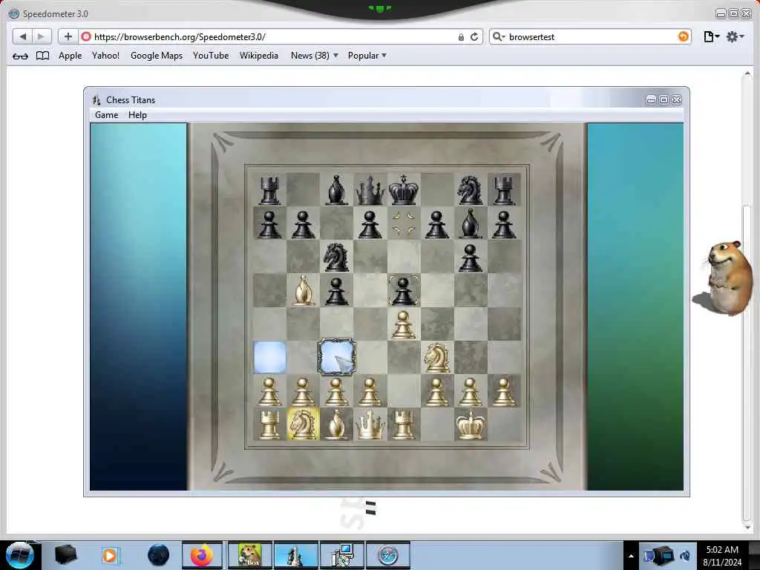This screenshot has height=570, width=760.
Task: Open the page menu dropdown icon
Action: click(711, 37)
